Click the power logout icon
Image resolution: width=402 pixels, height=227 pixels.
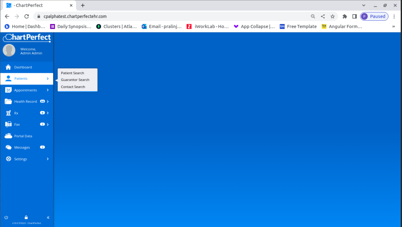6,217
